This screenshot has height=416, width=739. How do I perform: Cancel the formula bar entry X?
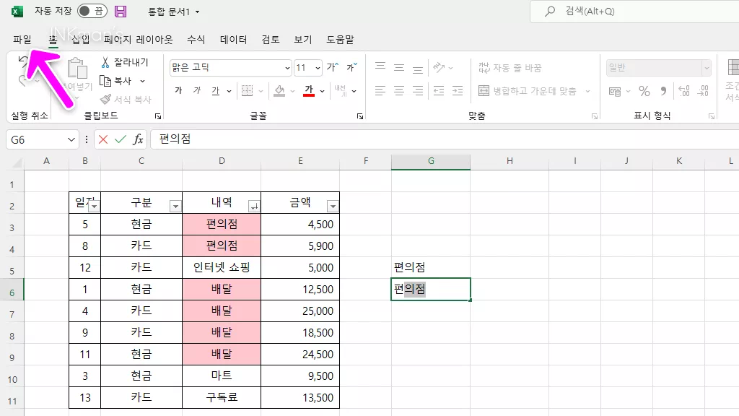point(103,139)
